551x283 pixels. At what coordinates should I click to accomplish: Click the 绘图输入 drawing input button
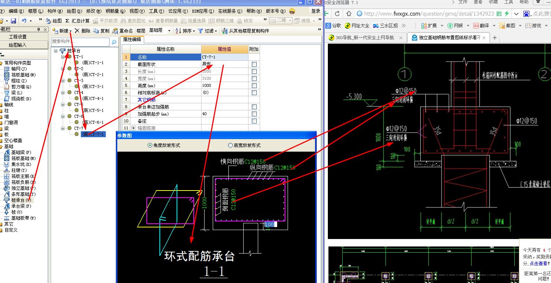coord(18,45)
